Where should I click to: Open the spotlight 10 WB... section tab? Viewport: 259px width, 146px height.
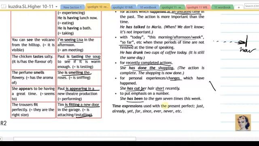(x=123, y=7)
